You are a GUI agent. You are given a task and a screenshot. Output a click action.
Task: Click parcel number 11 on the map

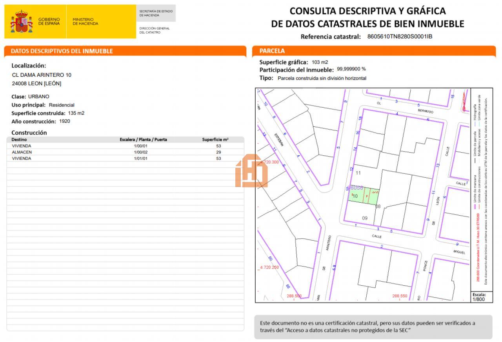[358, 173]
